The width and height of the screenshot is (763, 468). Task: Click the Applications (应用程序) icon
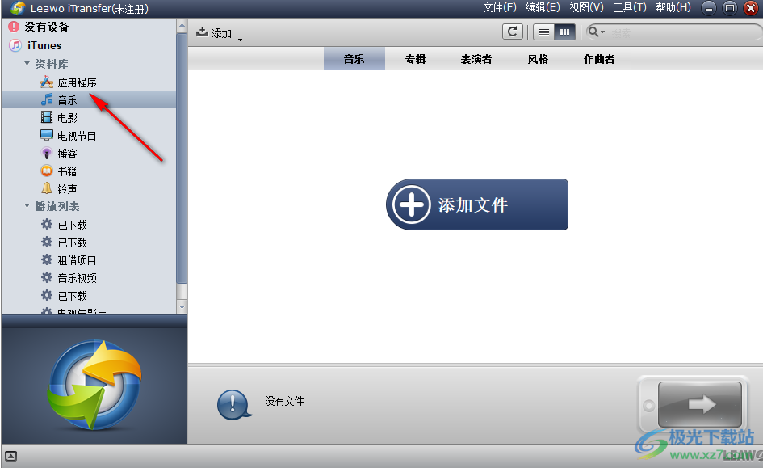[x=47, y=82]
